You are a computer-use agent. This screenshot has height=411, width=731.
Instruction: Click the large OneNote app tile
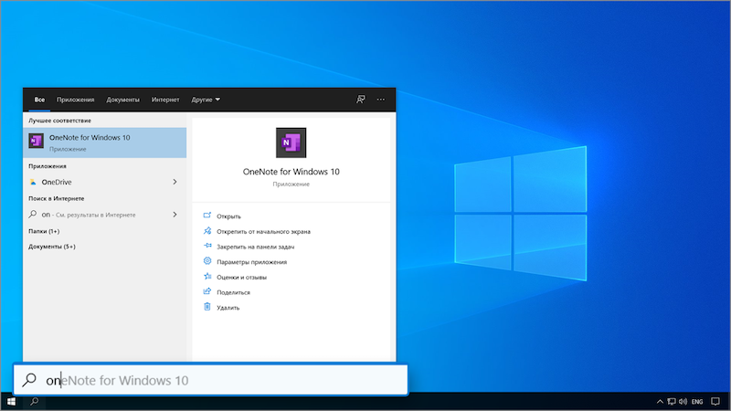291,142
